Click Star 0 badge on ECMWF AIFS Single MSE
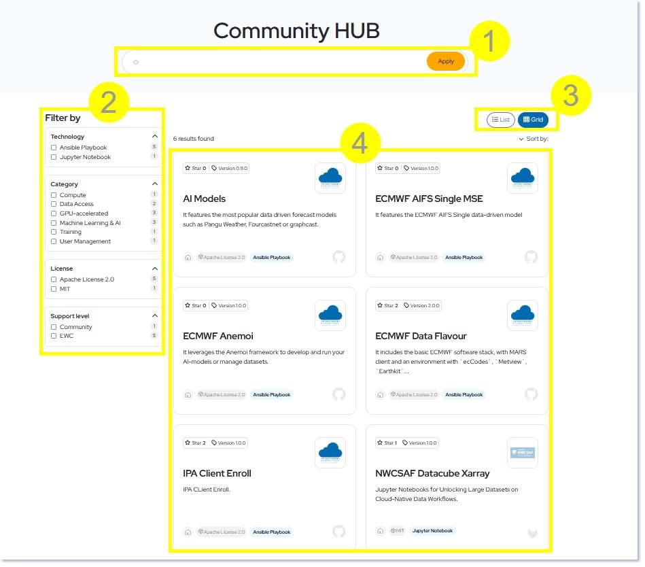 pyautogui.click(x=388, y=169)
